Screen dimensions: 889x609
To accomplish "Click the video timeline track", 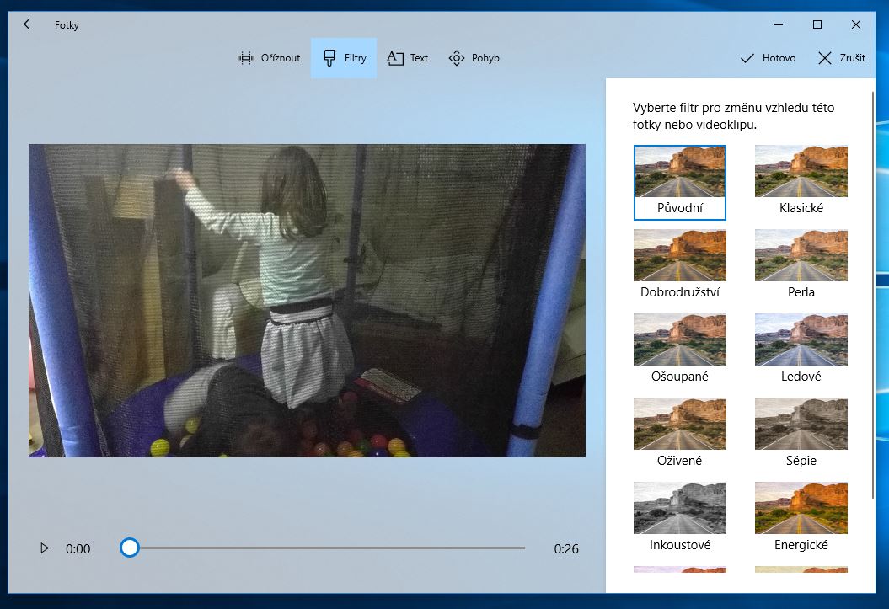I will (x=322, y=548).
